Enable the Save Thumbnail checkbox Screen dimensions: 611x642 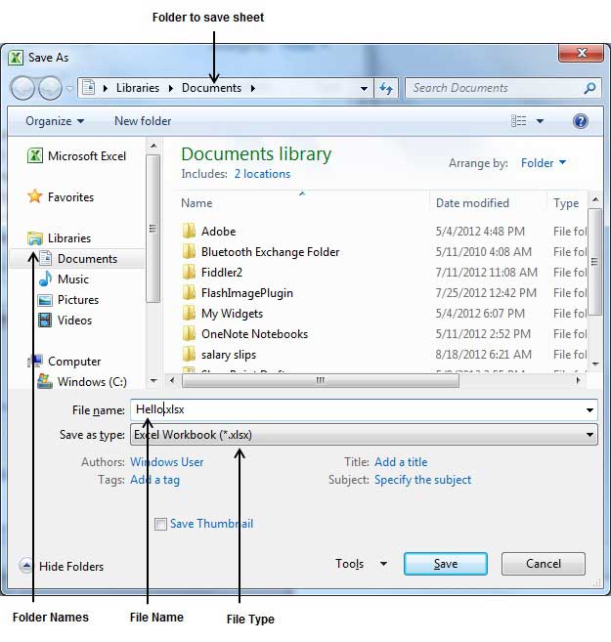(x=160, y=524)
